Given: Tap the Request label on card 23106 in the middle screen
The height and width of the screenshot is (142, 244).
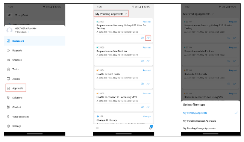Looking at the screenshot, I should click(x=147, y=47).
